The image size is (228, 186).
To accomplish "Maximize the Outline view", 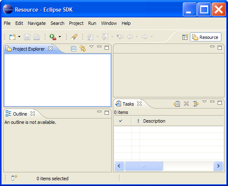I will (107, 113).
